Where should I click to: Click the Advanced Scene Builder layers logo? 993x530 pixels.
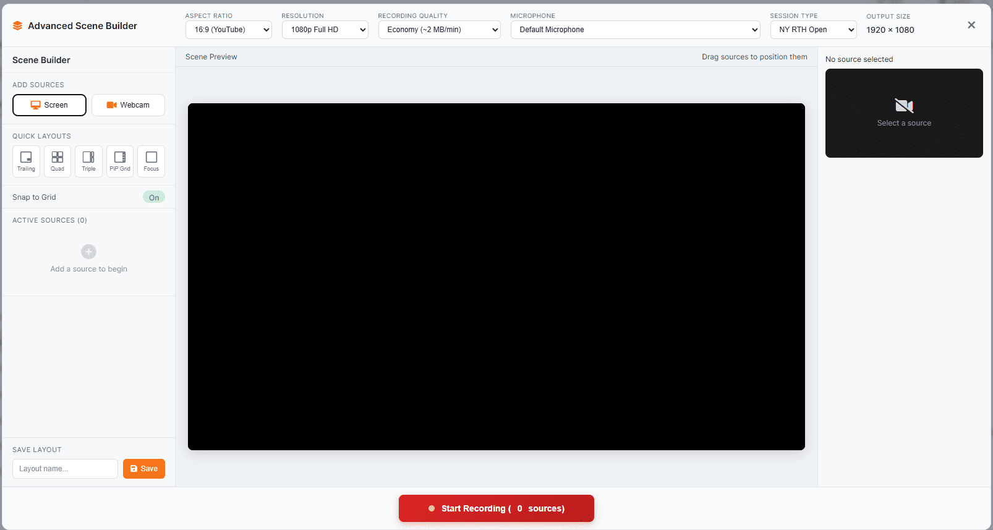pyautogui.click(x=17, y=26)
